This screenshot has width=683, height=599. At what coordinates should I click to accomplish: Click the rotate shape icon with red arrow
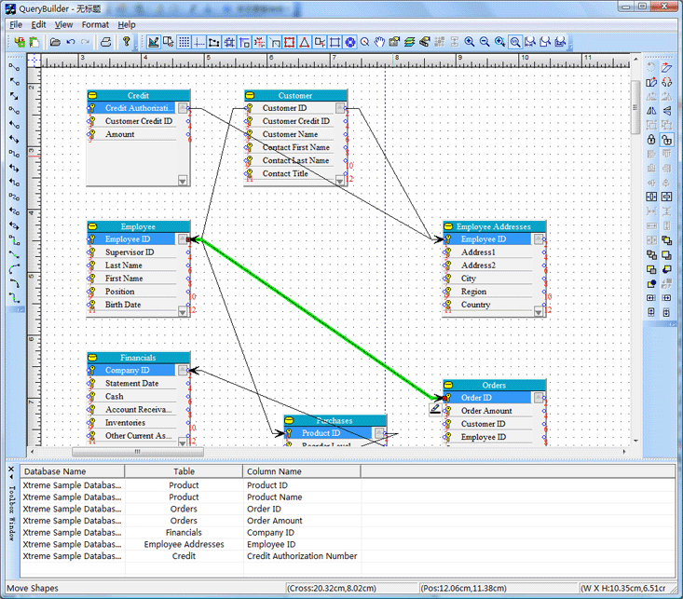(x=651, y=82)
